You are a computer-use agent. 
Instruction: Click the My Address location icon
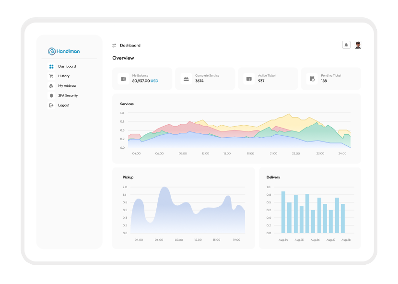[51, 86]
